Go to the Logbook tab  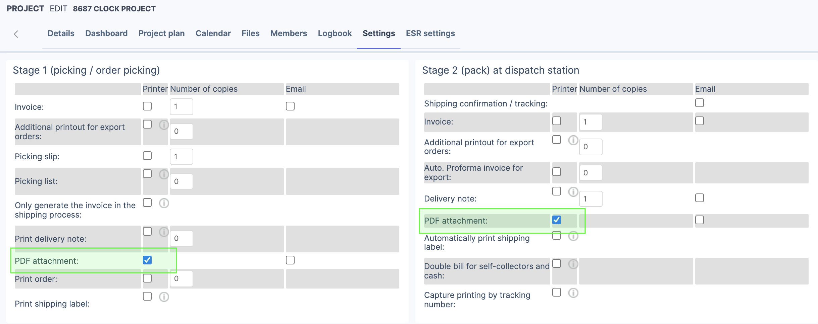(335, 33)
